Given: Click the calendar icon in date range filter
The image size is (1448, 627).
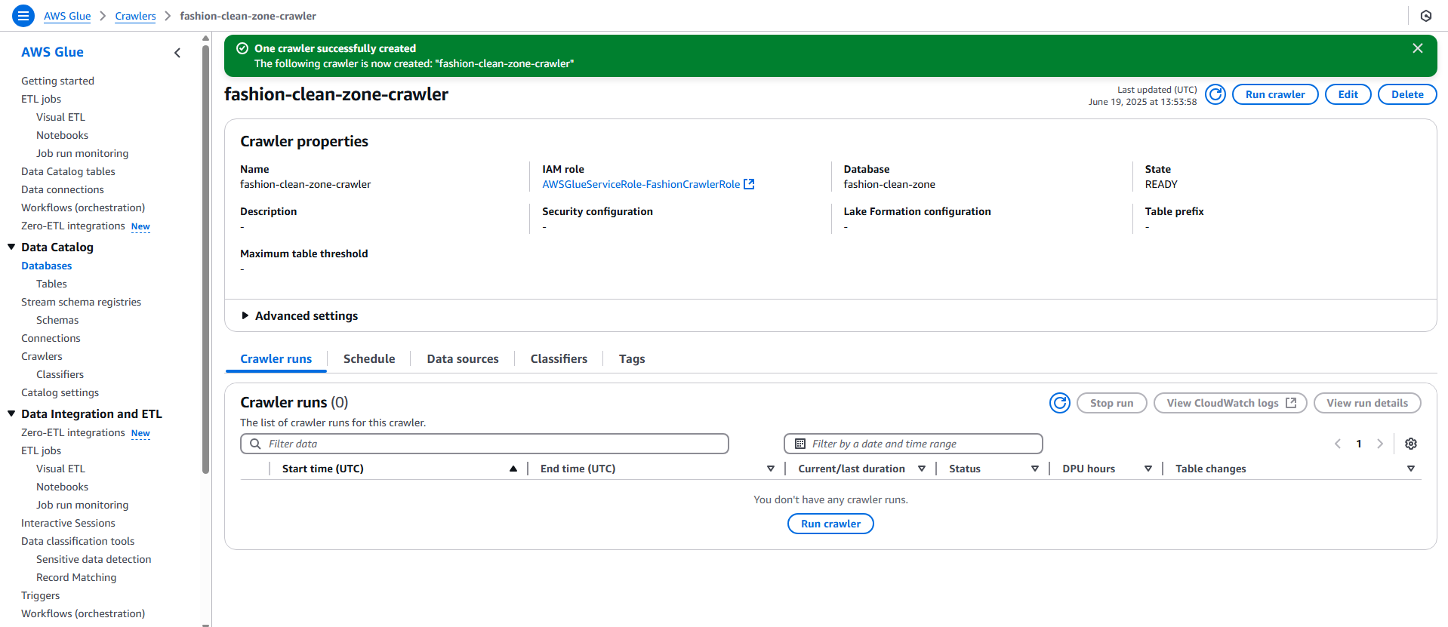Looking at the screenshot, I should click(x=800, y=444).
